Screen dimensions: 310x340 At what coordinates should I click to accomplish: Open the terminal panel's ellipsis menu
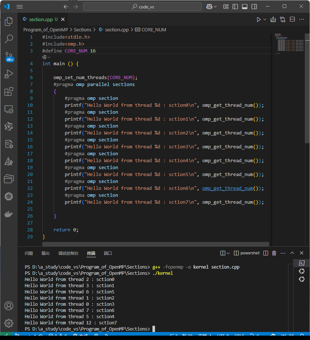[283, 253]
